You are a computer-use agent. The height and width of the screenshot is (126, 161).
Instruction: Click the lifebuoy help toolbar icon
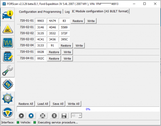(43, 116)
